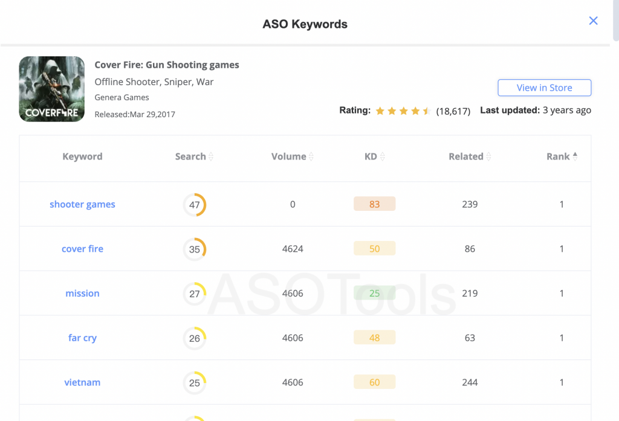Close the ASO Keywords dialog
Screen dimensions: 619x421
[x=593, y=21]
